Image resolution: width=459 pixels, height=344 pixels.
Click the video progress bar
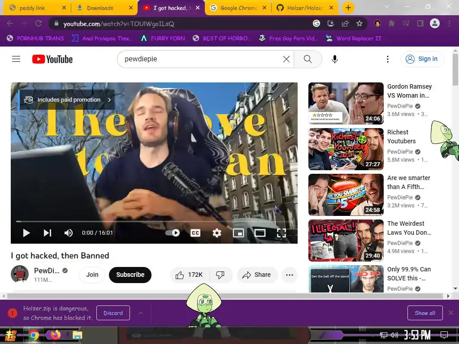coord(154,221)
